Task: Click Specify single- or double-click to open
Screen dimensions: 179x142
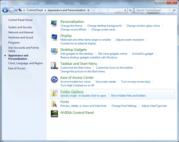Action: coord(83,96)
